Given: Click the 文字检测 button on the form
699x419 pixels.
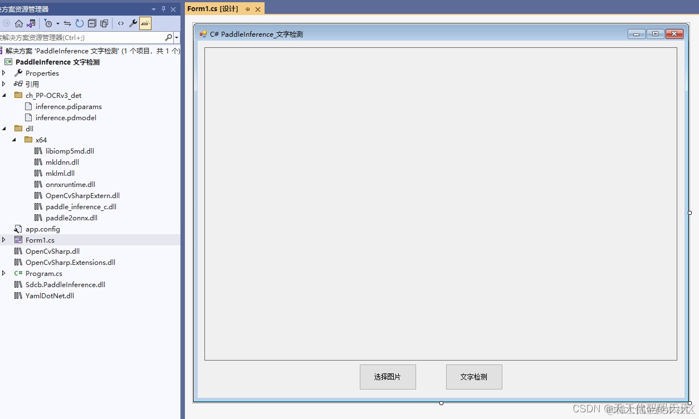Looking at the screenshot, I should tap(474, 377).
